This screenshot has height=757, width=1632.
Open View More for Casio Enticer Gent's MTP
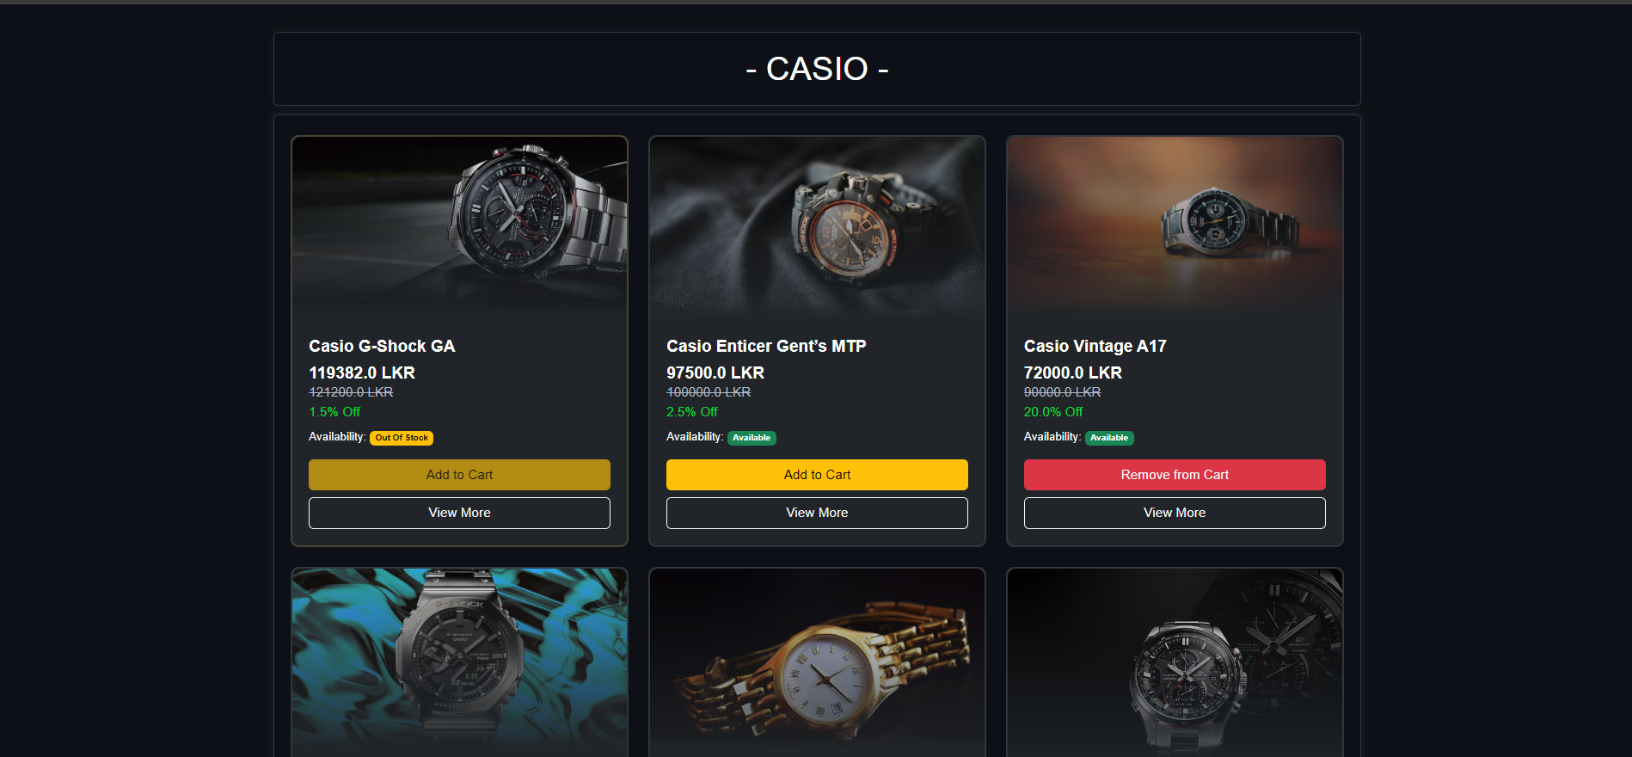[x=817, y=513]
